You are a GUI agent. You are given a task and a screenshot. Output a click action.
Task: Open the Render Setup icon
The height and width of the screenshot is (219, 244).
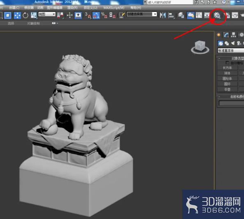coord(227,15)
